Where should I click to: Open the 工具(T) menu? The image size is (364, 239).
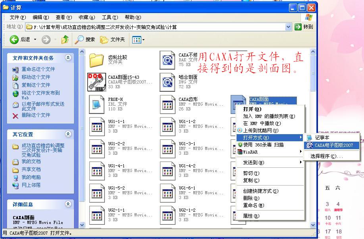(x=110, y=17)
